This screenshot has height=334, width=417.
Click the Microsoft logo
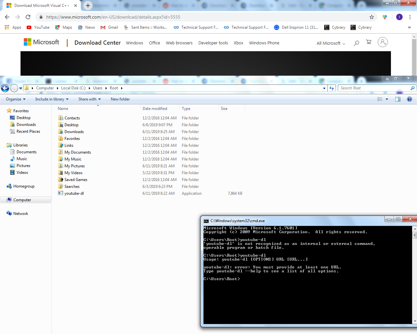(41, 42)
